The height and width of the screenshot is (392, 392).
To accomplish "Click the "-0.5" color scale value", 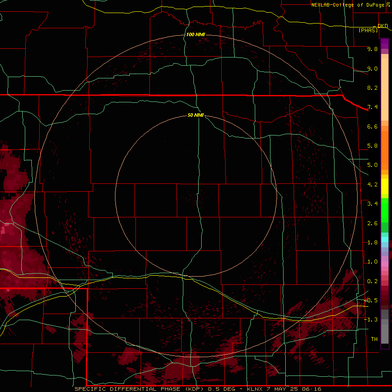I will pyautogui.click(x=371, y=301).
